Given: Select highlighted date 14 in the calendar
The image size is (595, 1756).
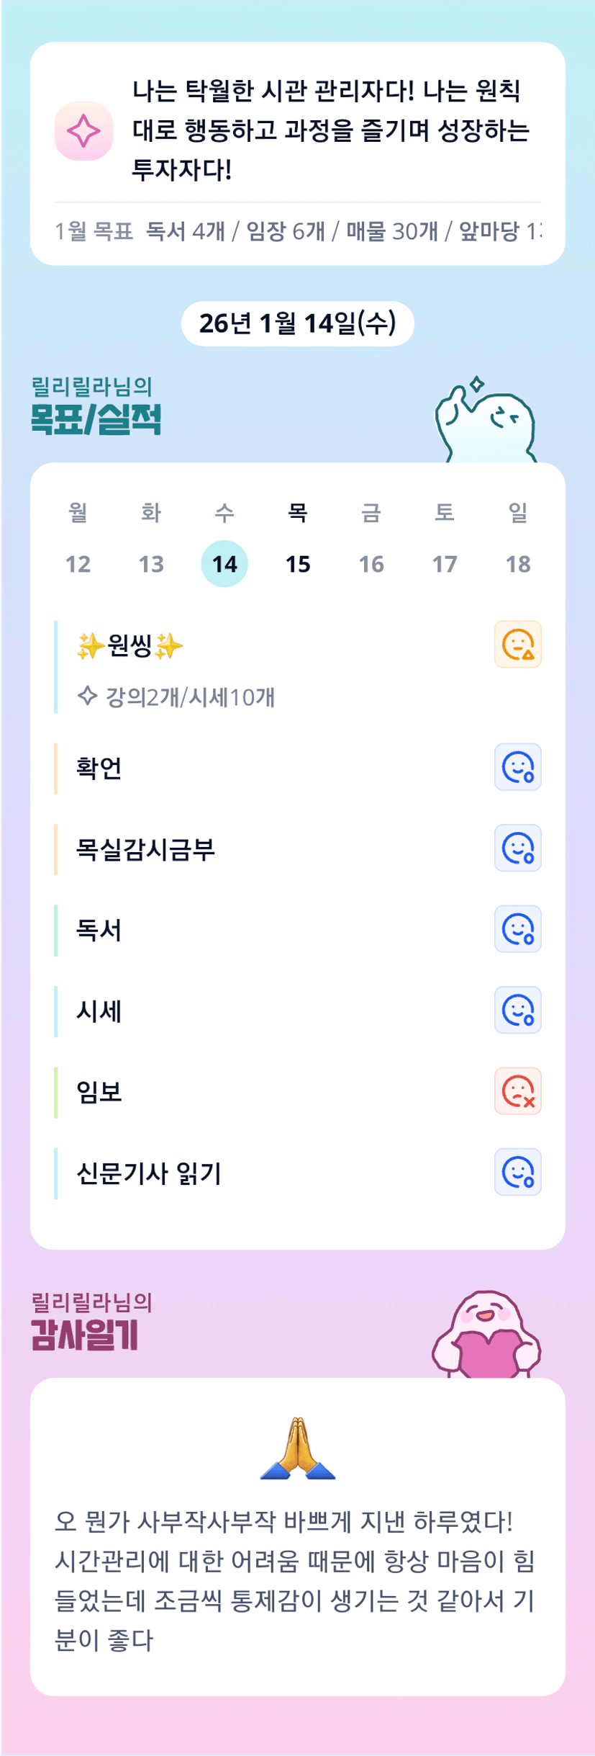Looking at the screenshot, I should tap(224, 563).
